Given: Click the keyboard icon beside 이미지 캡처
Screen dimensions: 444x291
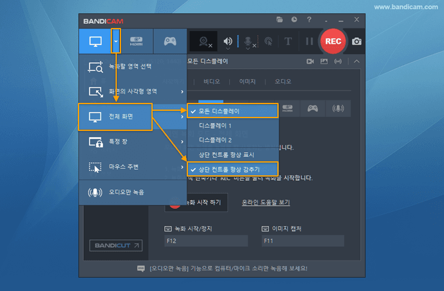Looking at the screenshot, I should pyautogui.click(x=265, y=229).
